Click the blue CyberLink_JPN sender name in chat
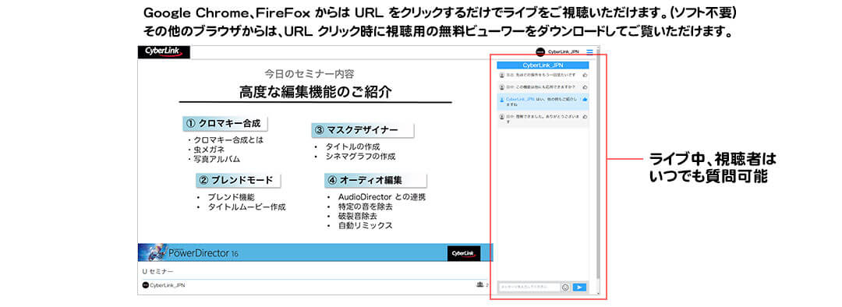 [x=520, y=99]
